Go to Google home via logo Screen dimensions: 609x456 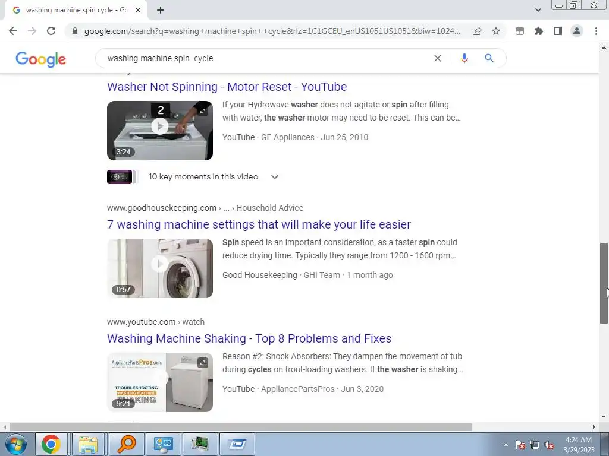pos(41,59)
